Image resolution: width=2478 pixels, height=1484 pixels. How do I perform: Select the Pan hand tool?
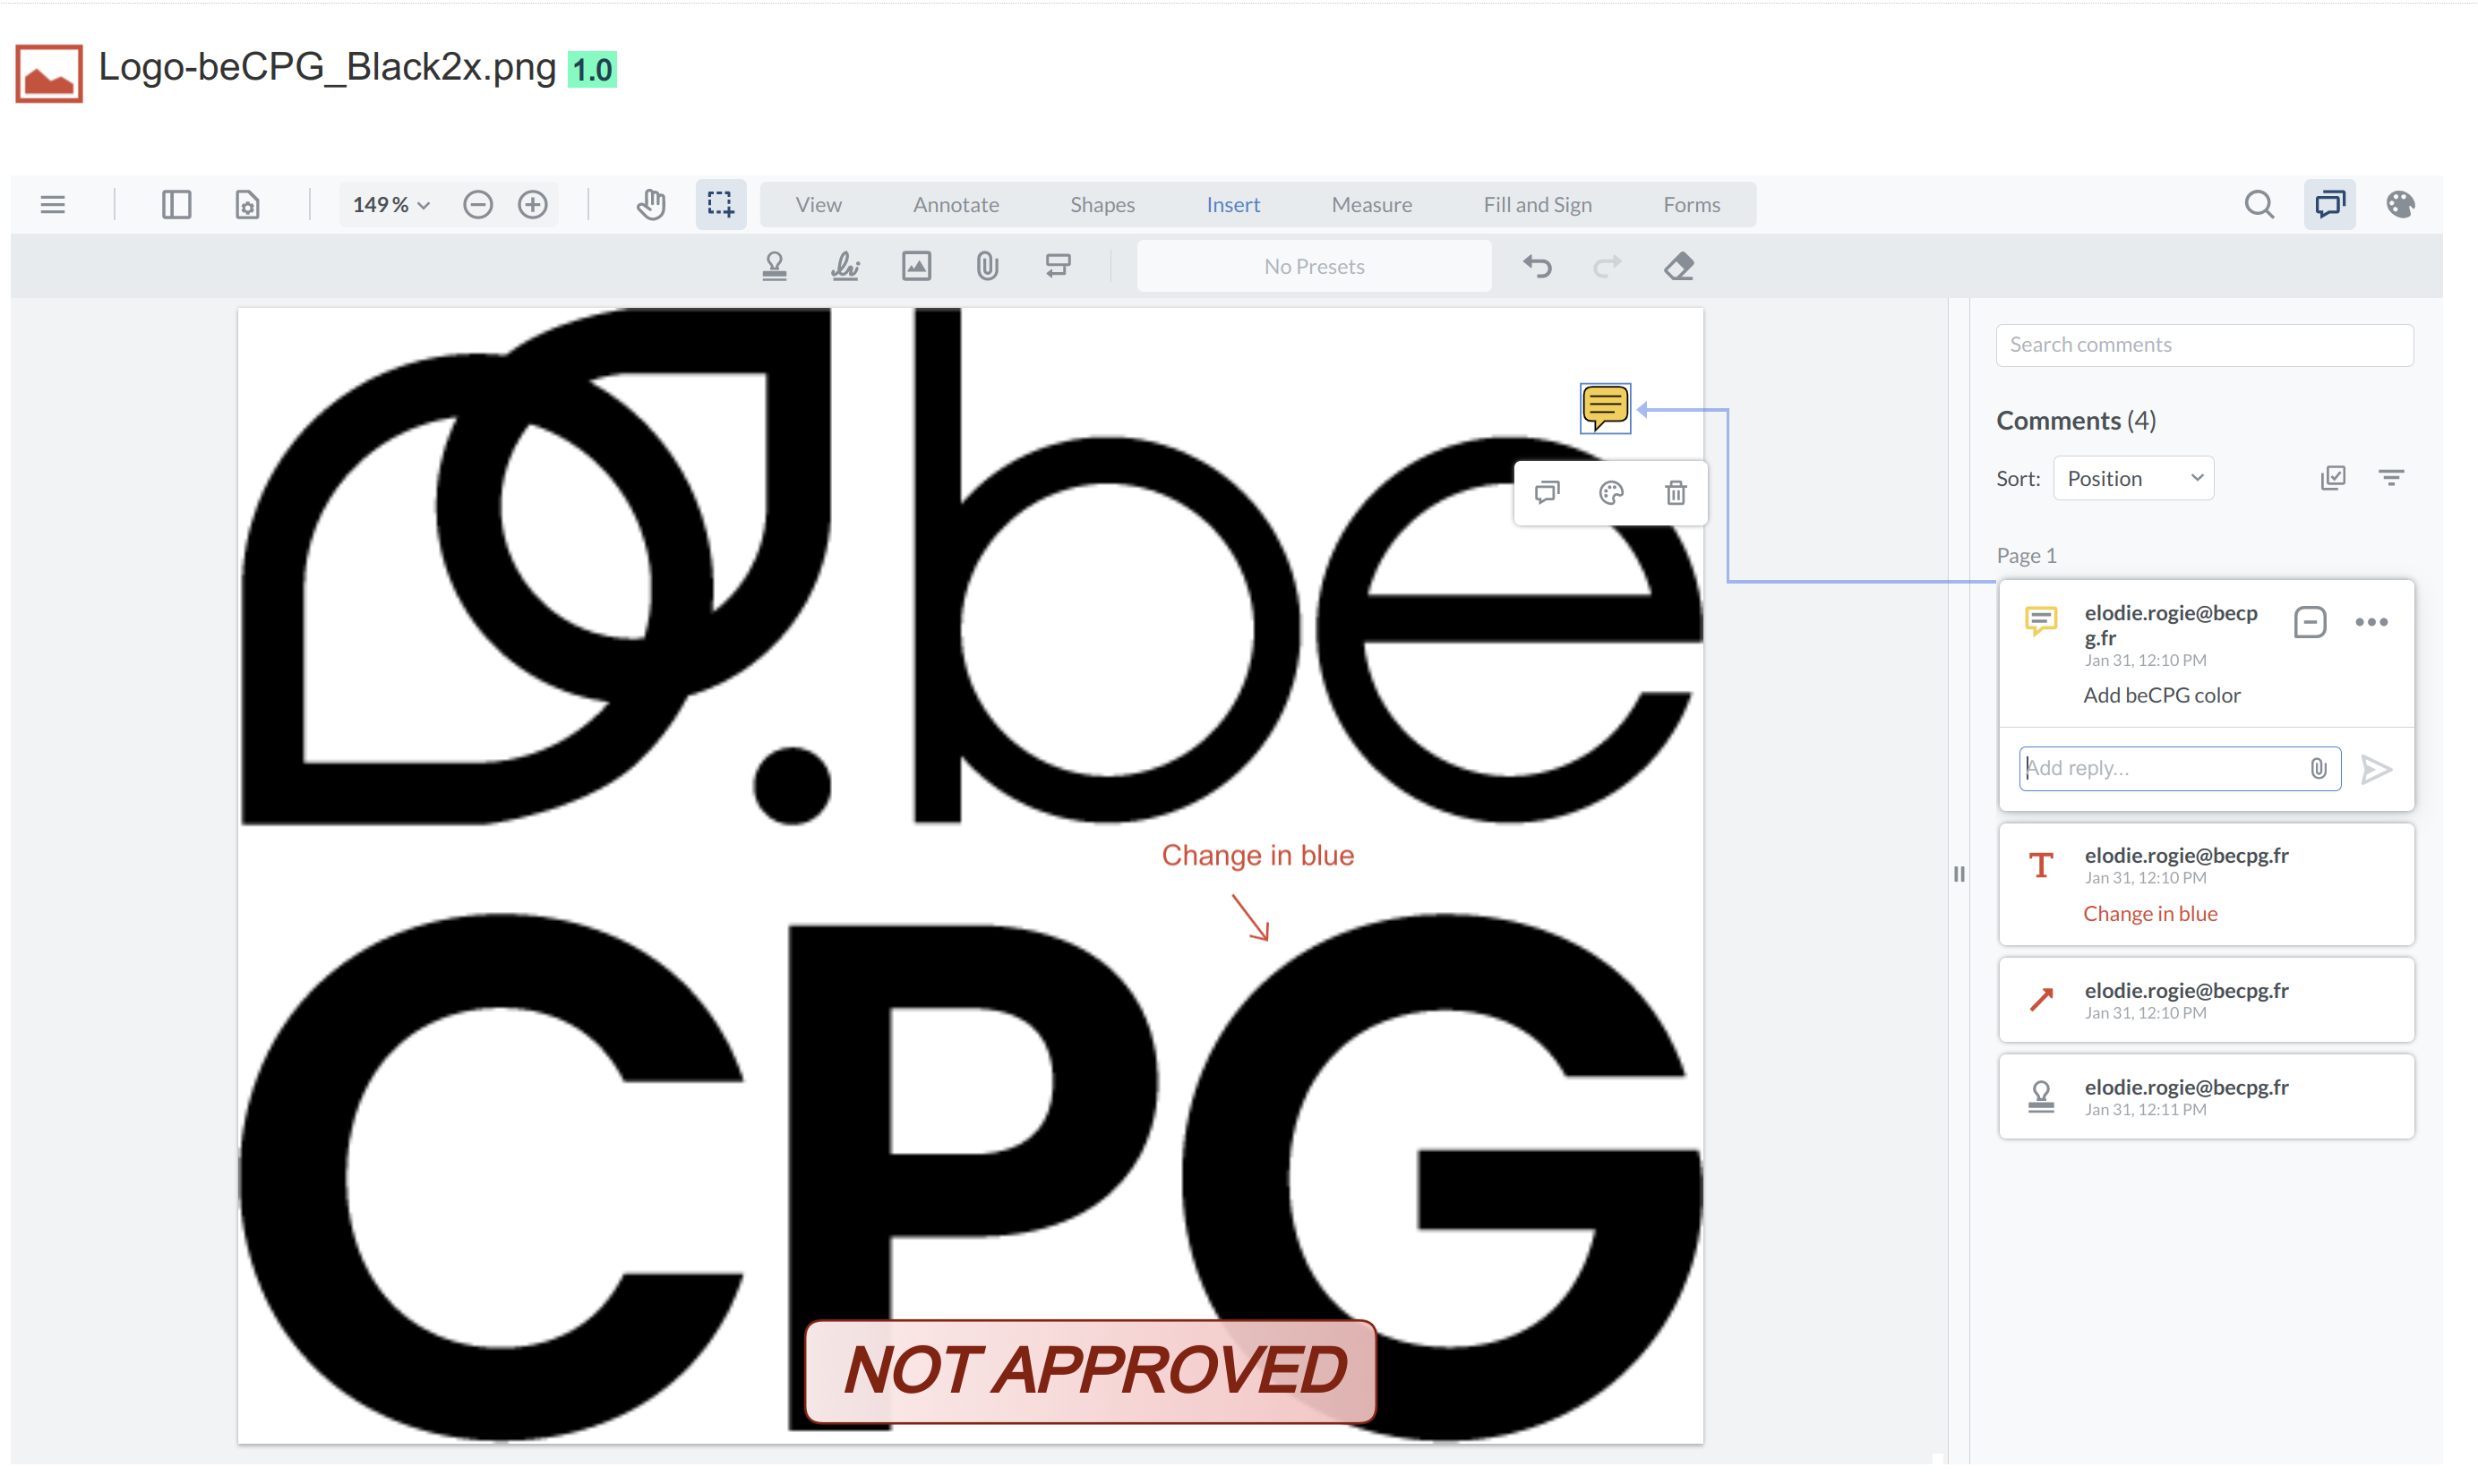click(x=651, y=205)
